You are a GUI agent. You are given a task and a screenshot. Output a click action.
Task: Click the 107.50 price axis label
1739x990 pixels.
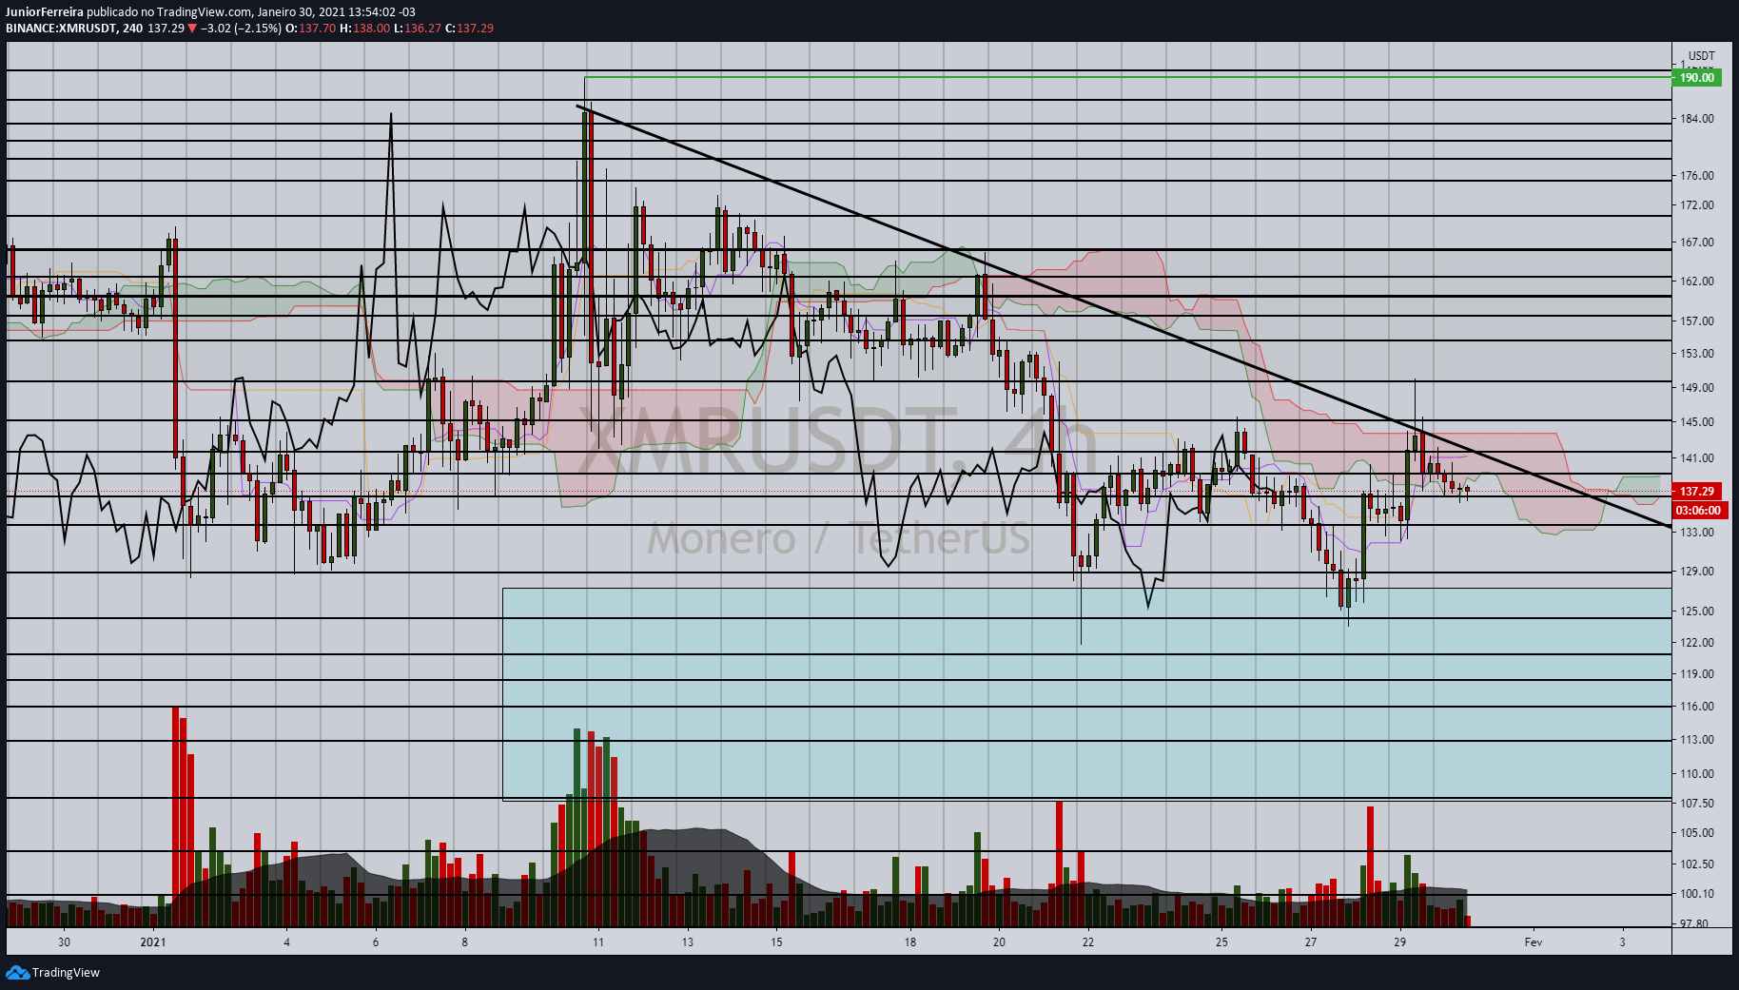tap(1697, 804)
